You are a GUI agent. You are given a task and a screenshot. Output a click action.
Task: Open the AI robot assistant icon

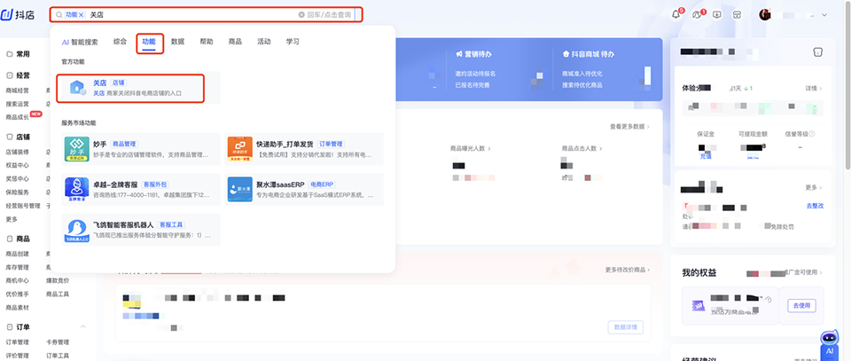point(830,343)
